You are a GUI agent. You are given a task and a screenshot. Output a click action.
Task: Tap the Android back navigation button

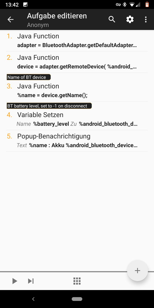33,299
